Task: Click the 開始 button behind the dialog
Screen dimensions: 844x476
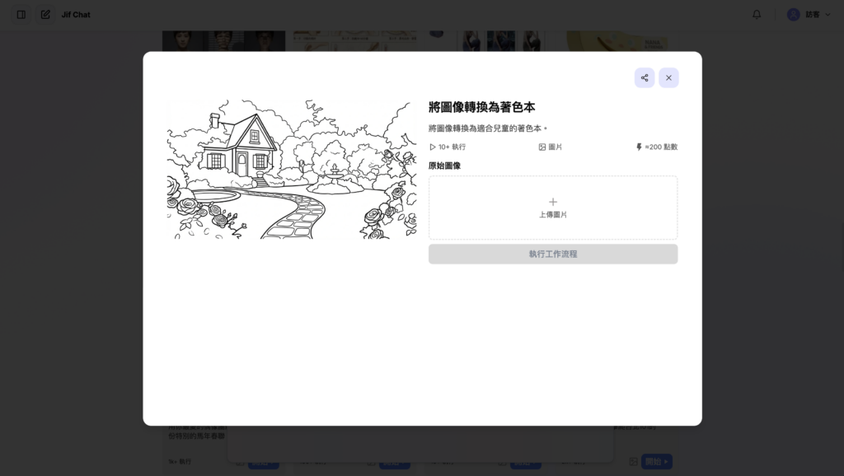Action: (x=657, y=461)
